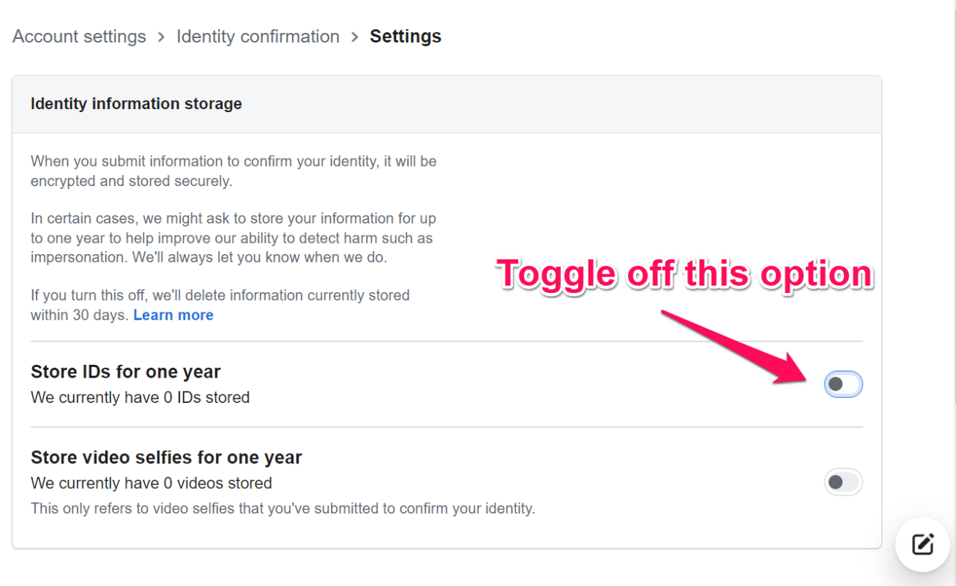956x586 pixels.
Task: Select the Store video selfies for one year heading
Action: click(166, 457)
